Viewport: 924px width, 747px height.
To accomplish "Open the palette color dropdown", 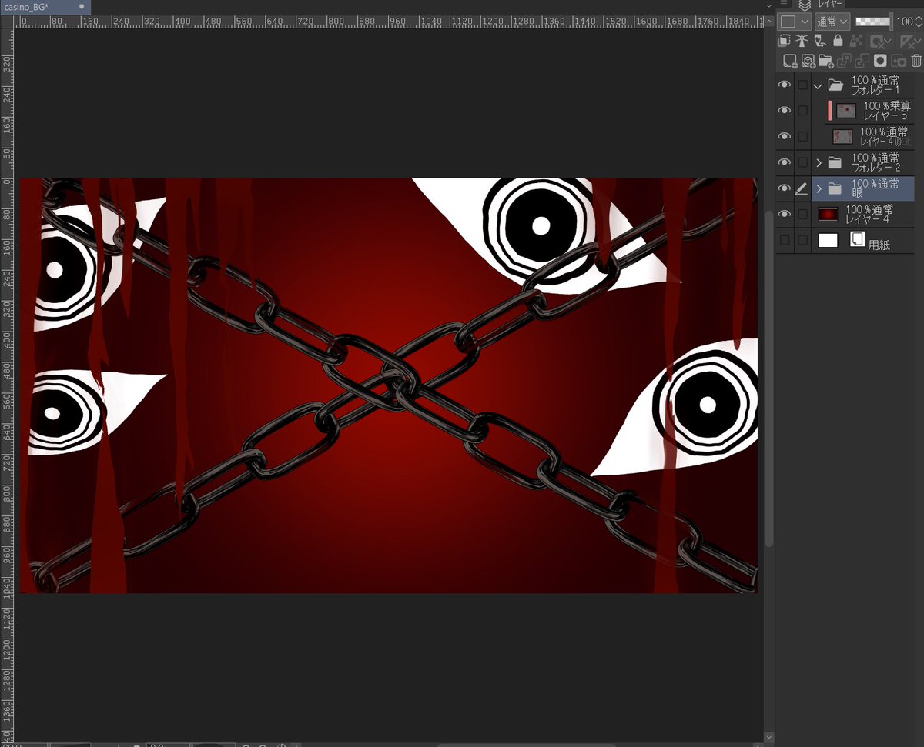I will coord(795,22).
